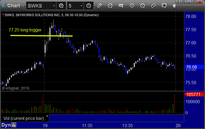Click the Vol (current price bar) label
Viewport: 205px width, 129px height.
click(x=23, y=118)
